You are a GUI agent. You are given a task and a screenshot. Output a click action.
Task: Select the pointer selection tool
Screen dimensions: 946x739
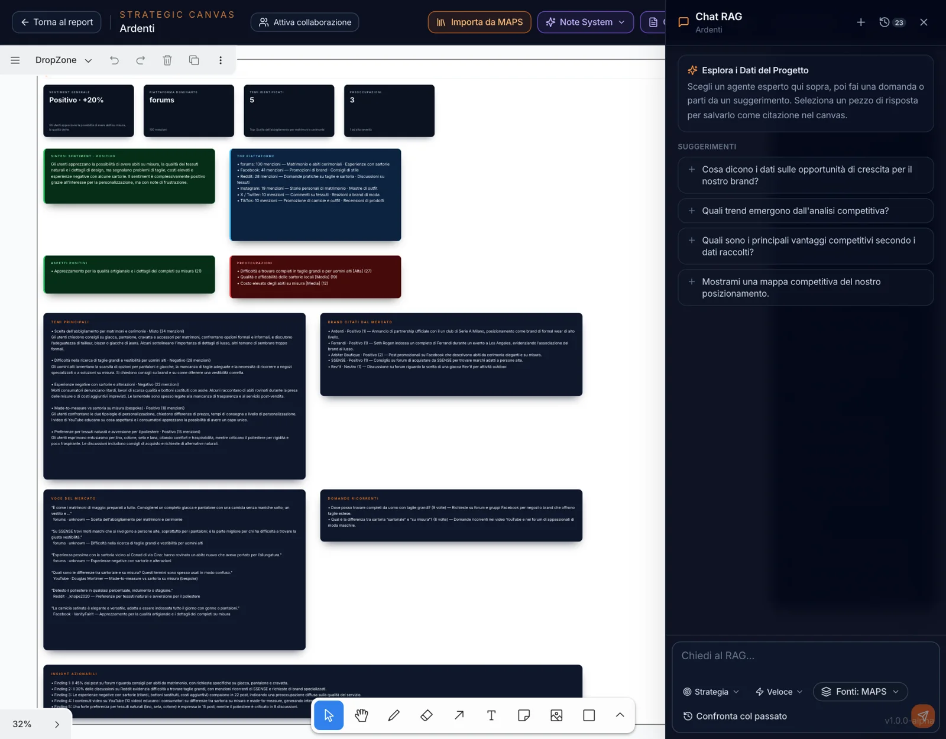tap(329, 715)
